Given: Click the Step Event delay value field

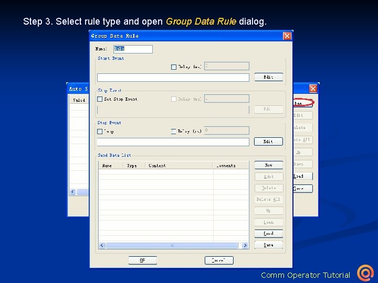Looking at the screenshot, I should [227, 130].
